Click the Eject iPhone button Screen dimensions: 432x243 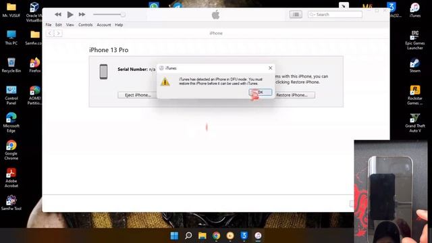click(x=138, y=95)
